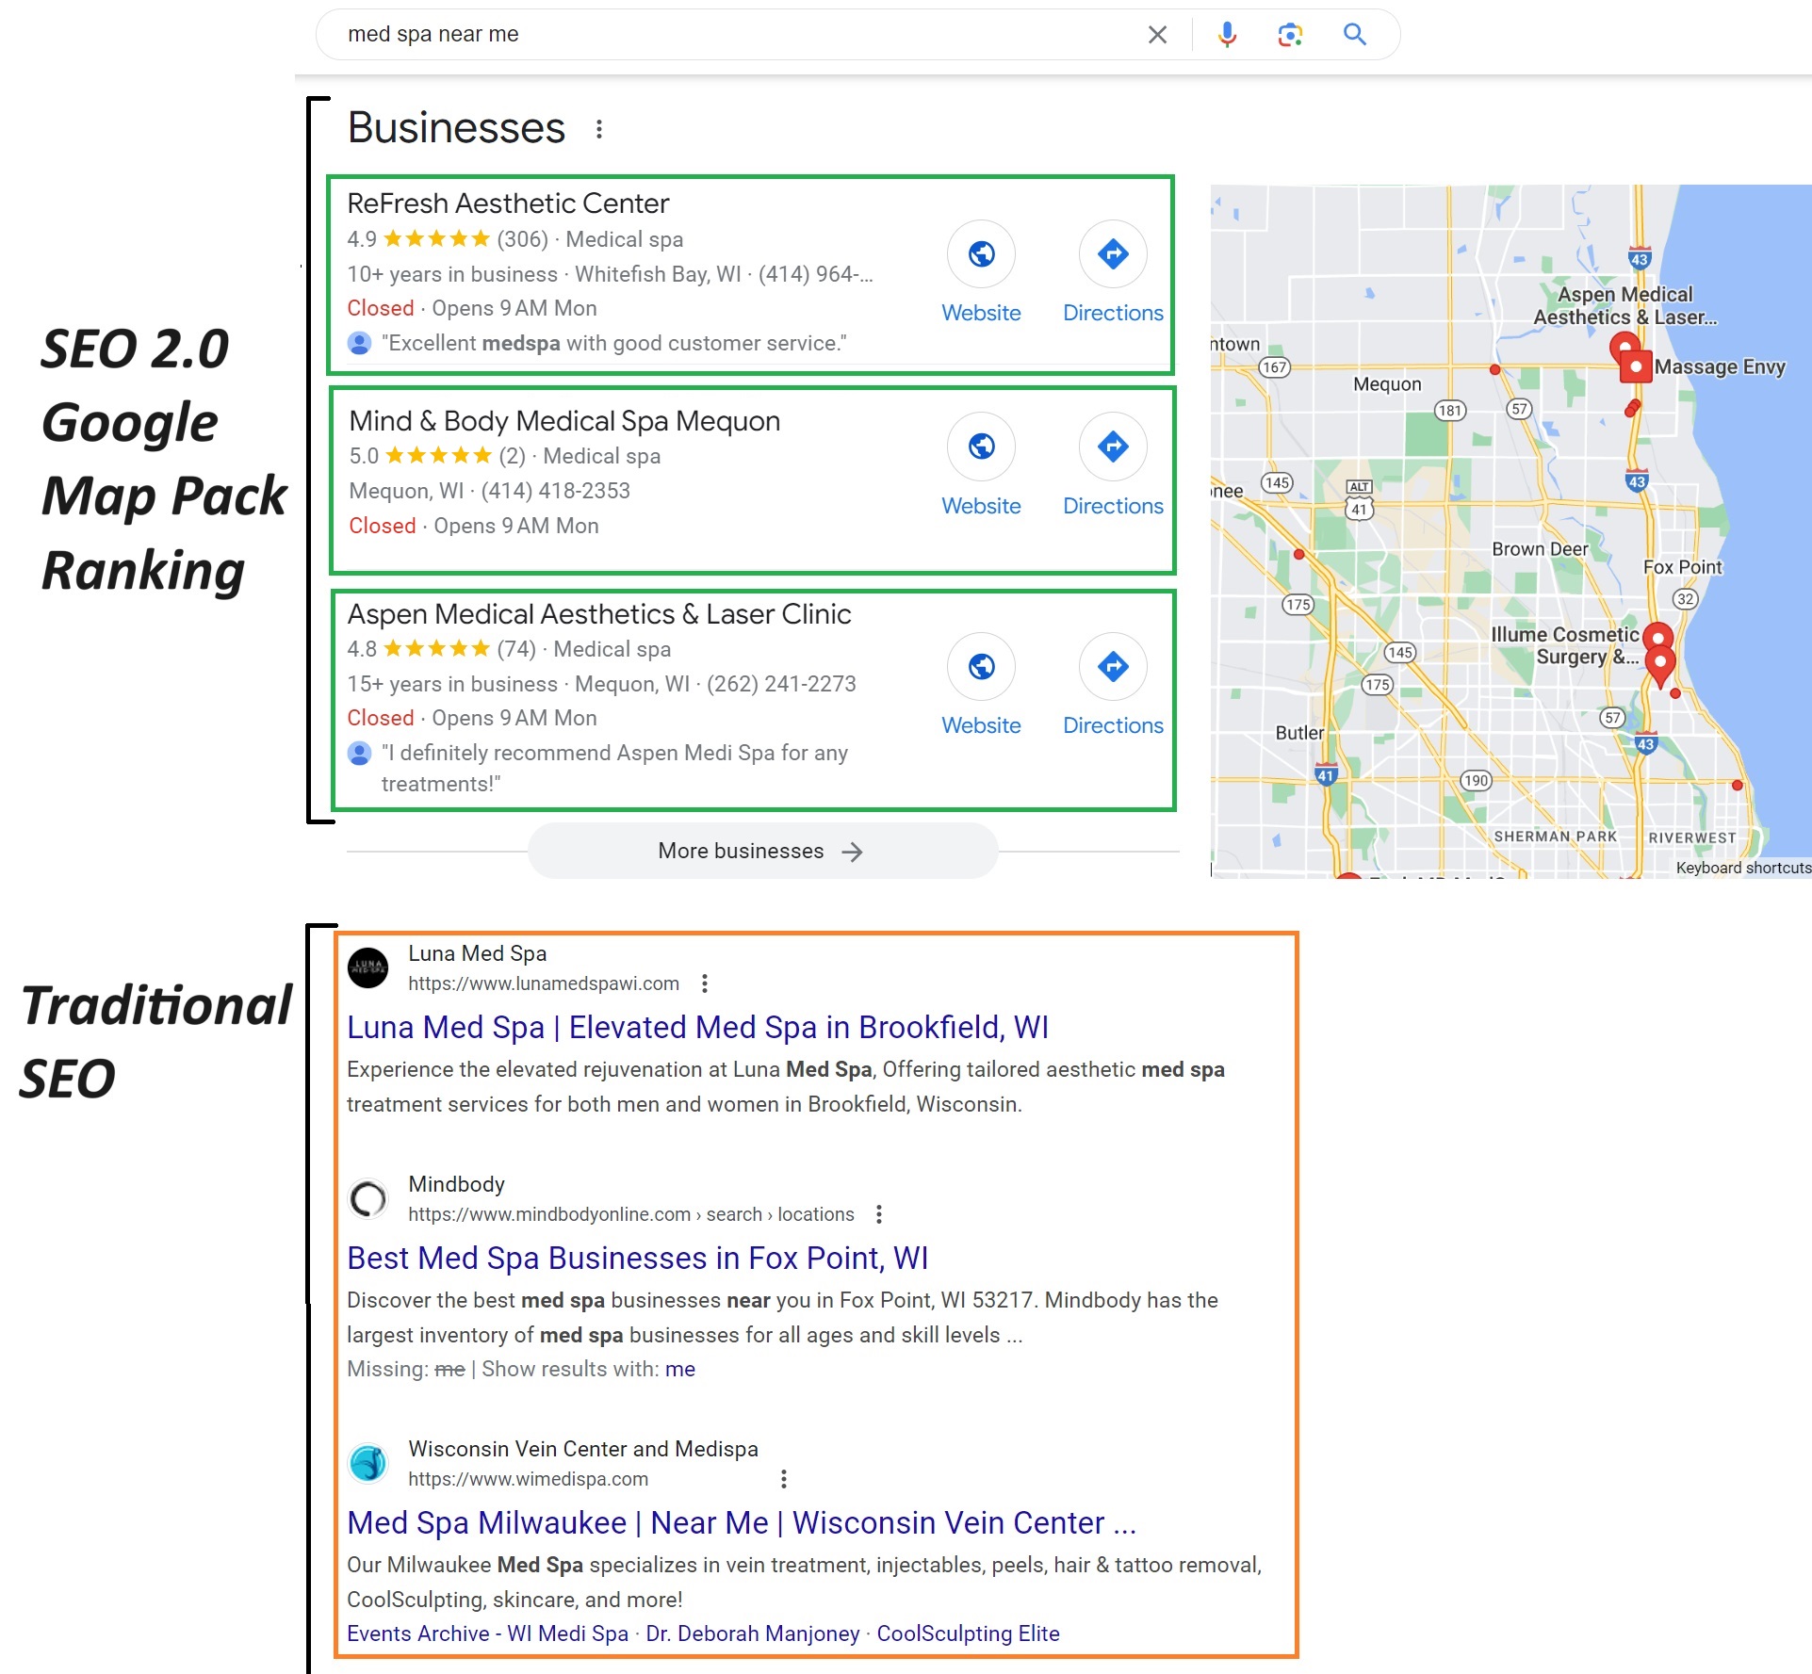The image size is (1812, 1674).
Task: Open Aspen Medical Aesthetics website icon
Action: point(981,667)
